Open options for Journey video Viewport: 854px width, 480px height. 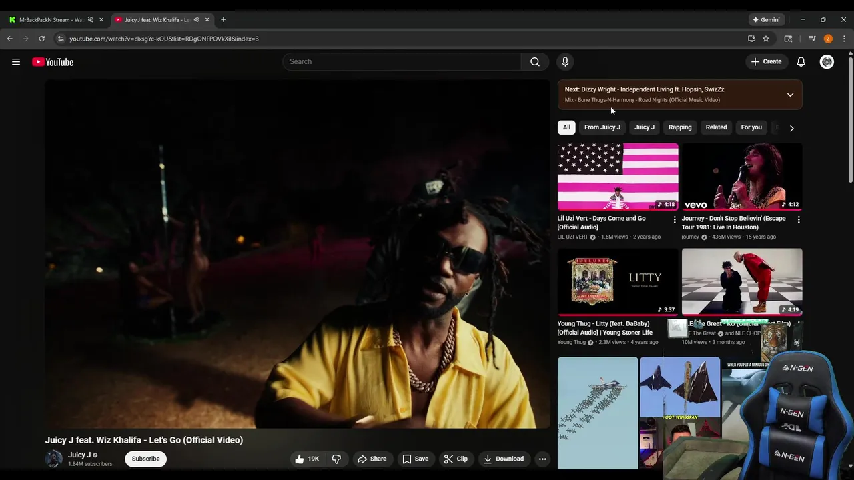click(799, 219)
